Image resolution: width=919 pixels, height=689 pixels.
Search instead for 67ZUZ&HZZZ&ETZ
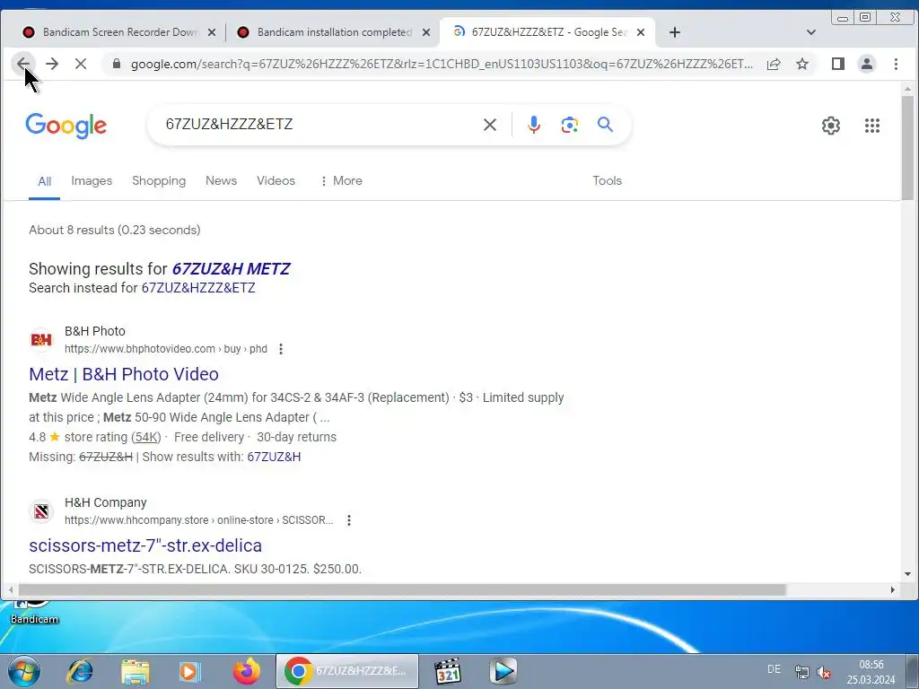point(198,288)
